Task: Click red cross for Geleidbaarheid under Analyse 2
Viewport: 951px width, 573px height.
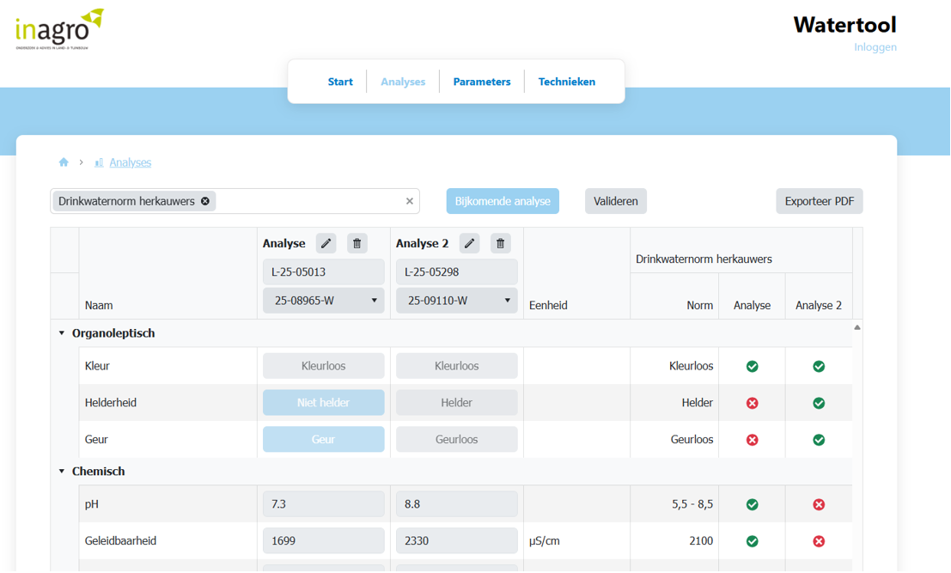Action: point(819,541)
